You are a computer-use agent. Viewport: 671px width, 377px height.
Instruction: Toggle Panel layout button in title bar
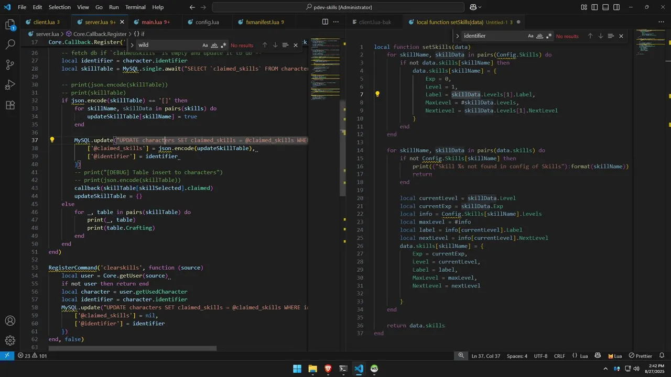[x=606, y=7]
